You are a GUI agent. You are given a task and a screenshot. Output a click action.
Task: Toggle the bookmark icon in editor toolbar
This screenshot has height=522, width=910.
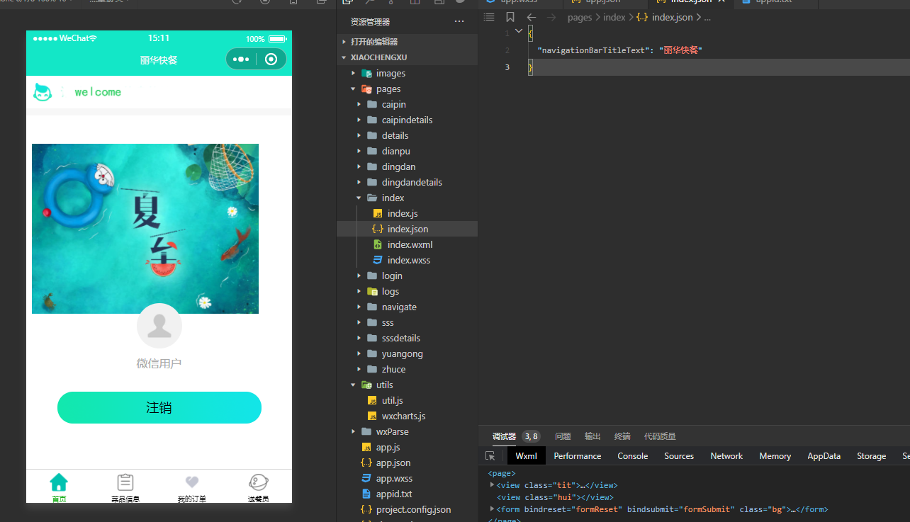click(x=510, y=17)
